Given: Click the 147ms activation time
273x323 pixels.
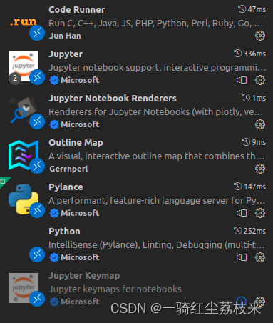Looking at the screenshot, I should (x=254, y=187).
